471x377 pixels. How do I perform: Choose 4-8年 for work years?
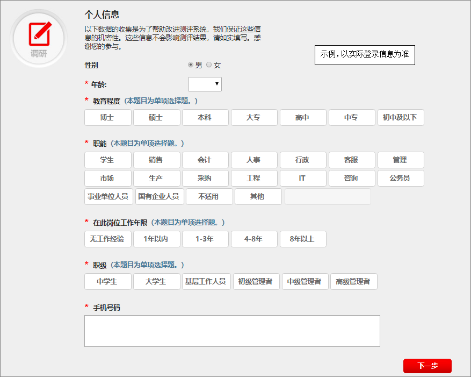(254, 239)
